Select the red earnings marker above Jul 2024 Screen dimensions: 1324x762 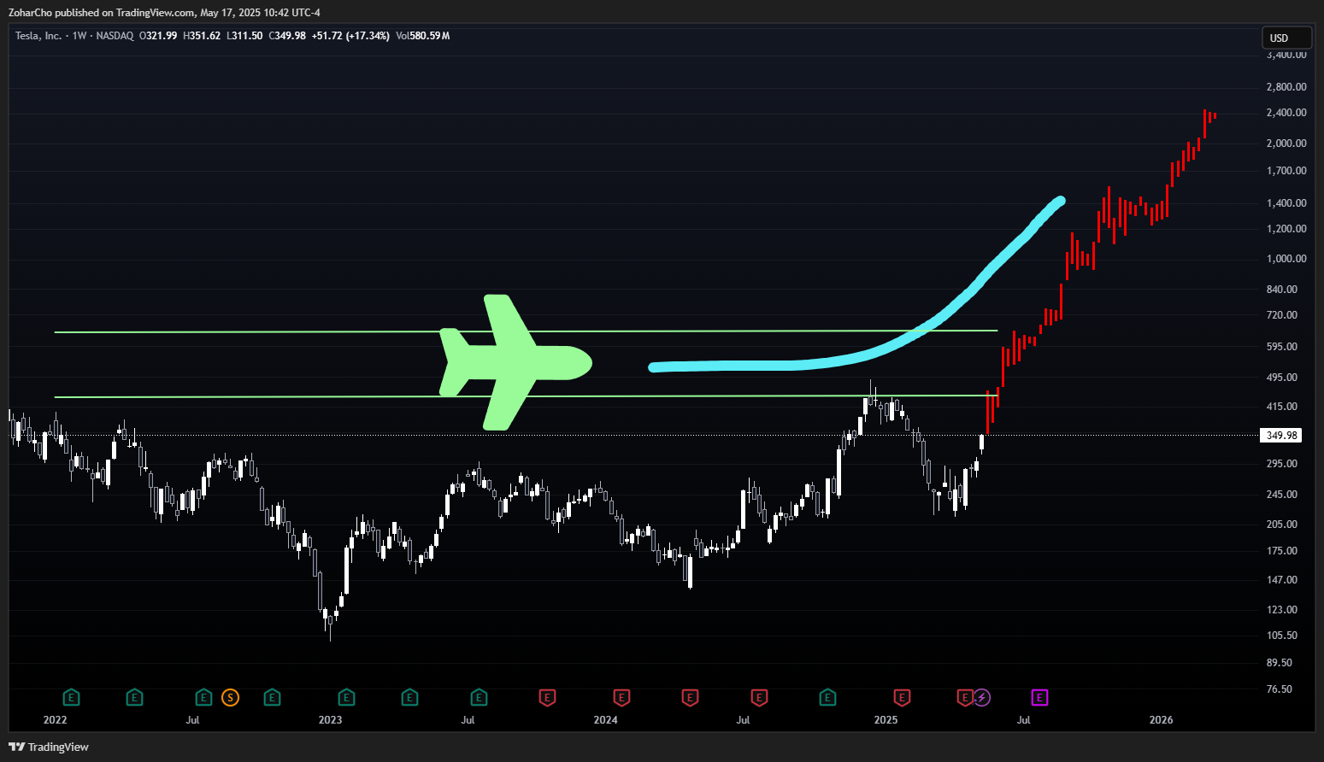(x=758, y=698)
